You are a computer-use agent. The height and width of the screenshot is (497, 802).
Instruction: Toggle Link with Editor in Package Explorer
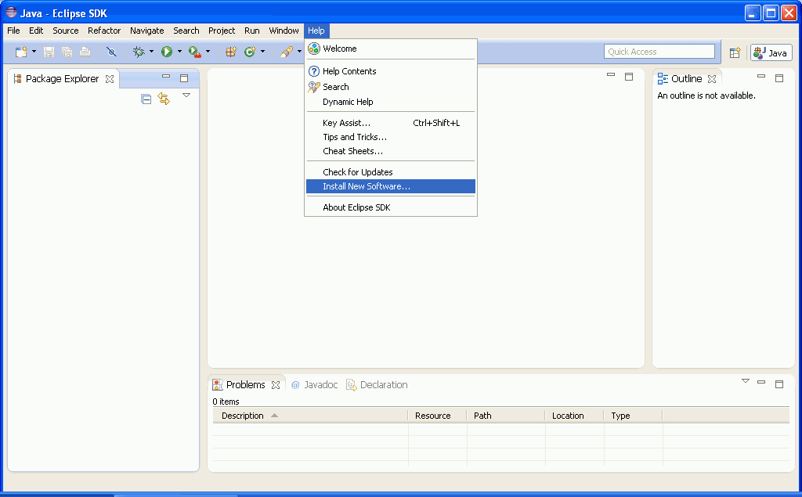coord(164,99)
